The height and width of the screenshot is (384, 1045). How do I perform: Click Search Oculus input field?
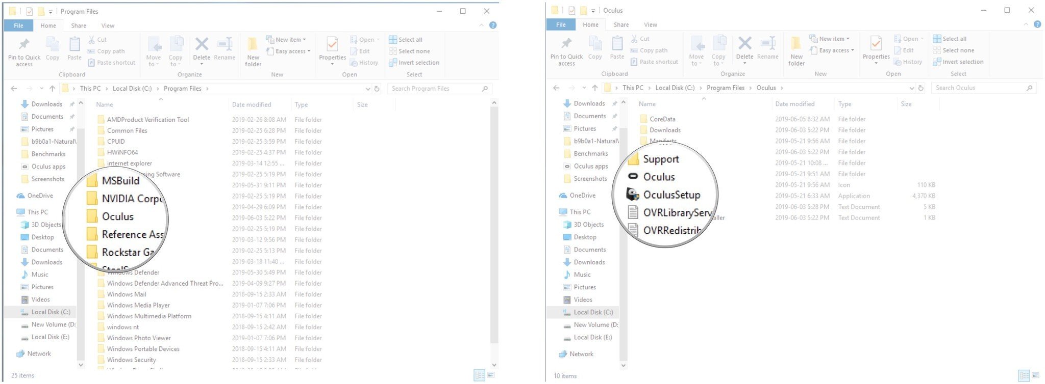pos(983,88)
